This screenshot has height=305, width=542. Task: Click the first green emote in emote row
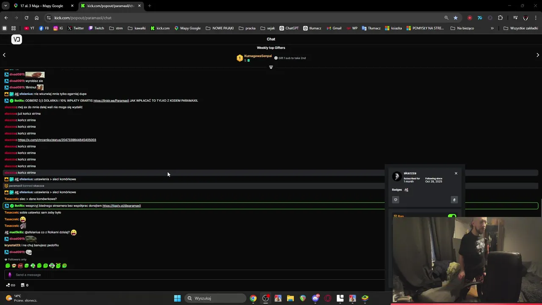(x=8, y=266)
